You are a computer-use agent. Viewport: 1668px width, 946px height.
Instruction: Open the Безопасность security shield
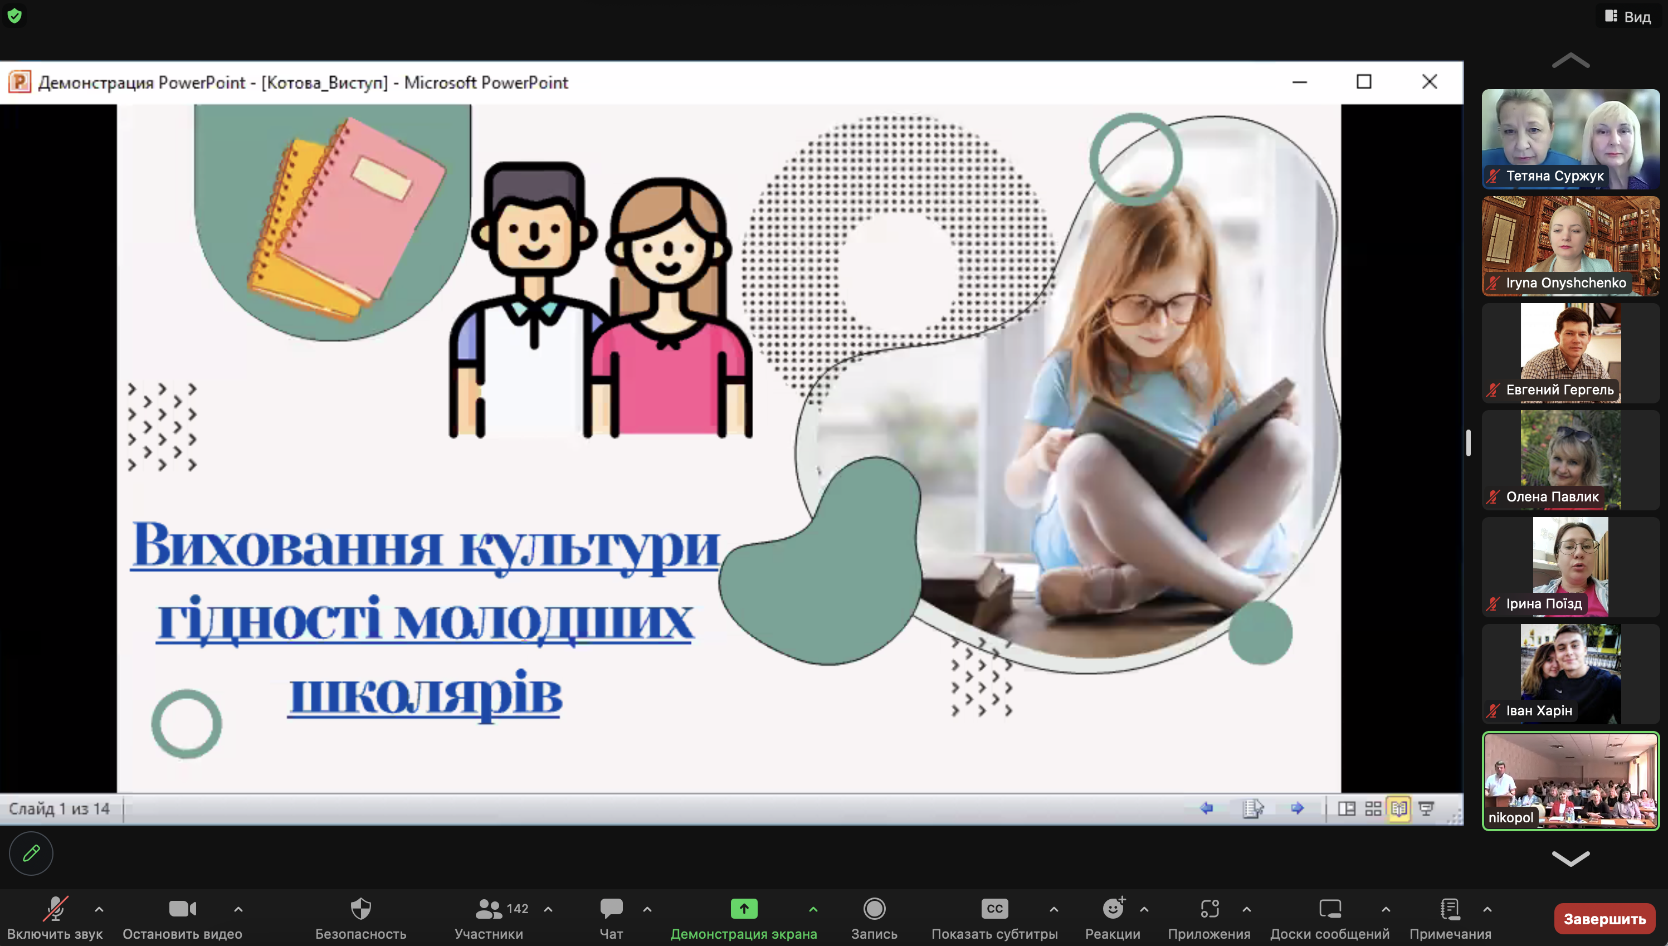[360, 908]
